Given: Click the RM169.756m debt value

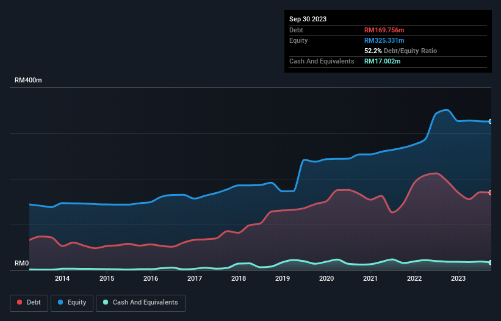Looking at the screenshot, I should [x=384, y=30].
